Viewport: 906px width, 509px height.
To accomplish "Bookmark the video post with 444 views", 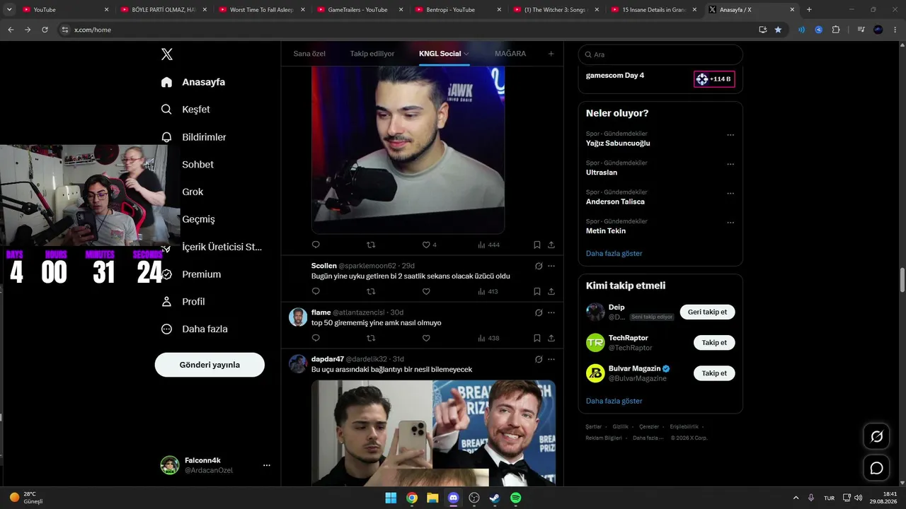I will click(537, 245).
